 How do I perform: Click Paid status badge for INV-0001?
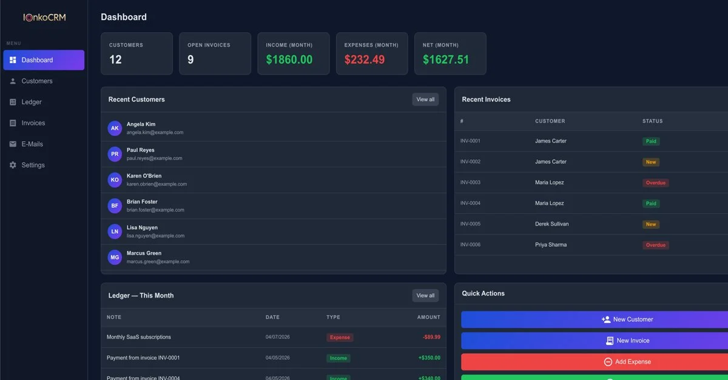coord(651,141)
